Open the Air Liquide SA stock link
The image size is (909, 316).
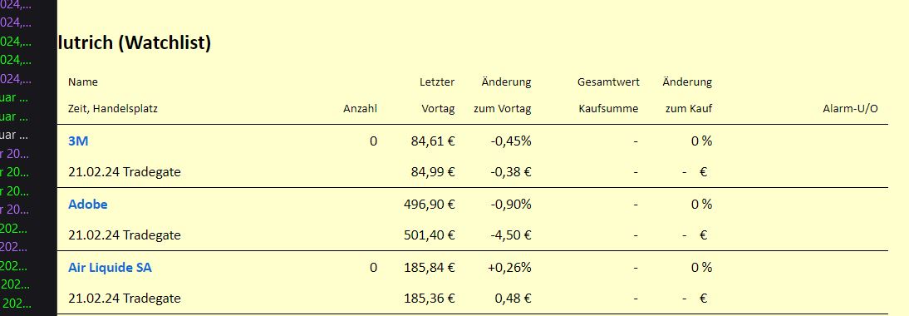(111, 267)
